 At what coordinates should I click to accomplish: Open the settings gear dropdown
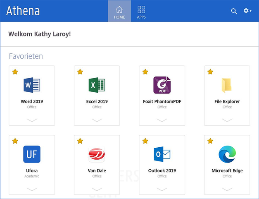click(247, 11)
